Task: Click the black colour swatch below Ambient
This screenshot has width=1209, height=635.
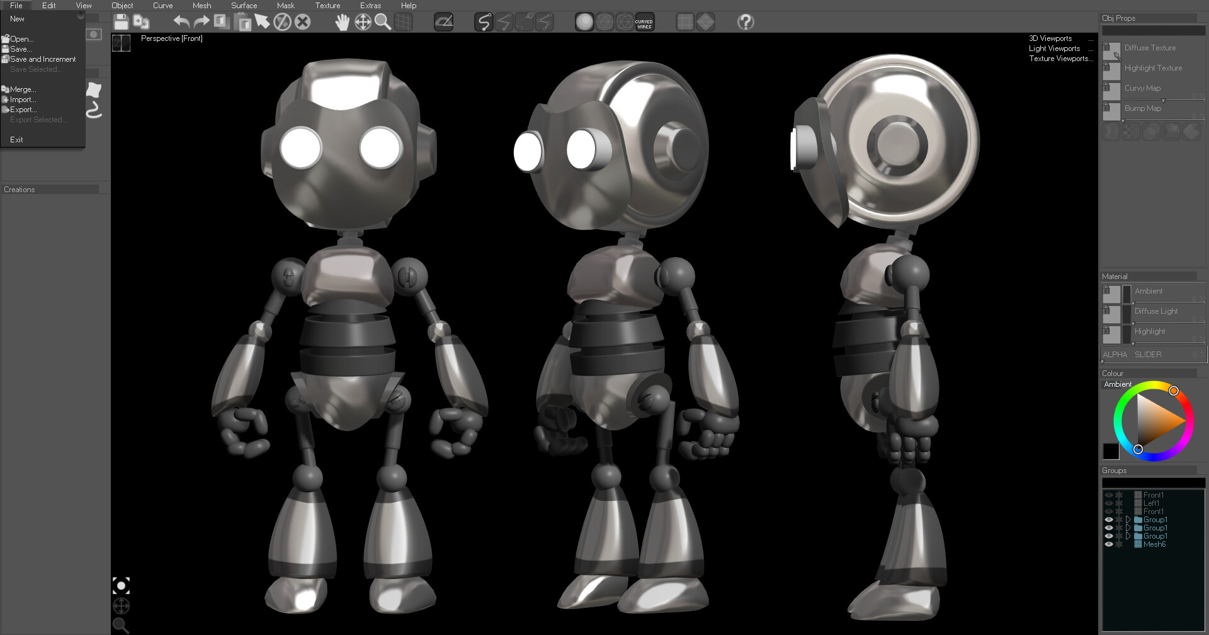Action: pos(1111,451)
